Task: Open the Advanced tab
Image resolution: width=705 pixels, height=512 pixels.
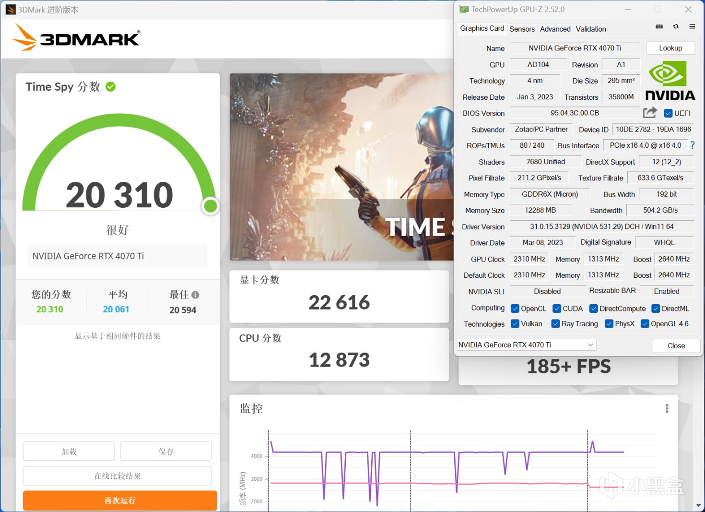Action: click(x=555, y=29)
